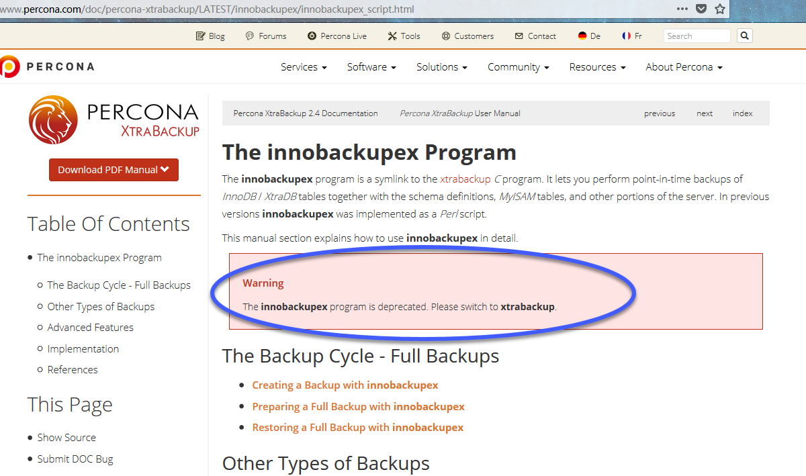The image size is (806, 476).
Task: Click the magnifier search button
Action: pyautogui.click(x=744, y=36)
